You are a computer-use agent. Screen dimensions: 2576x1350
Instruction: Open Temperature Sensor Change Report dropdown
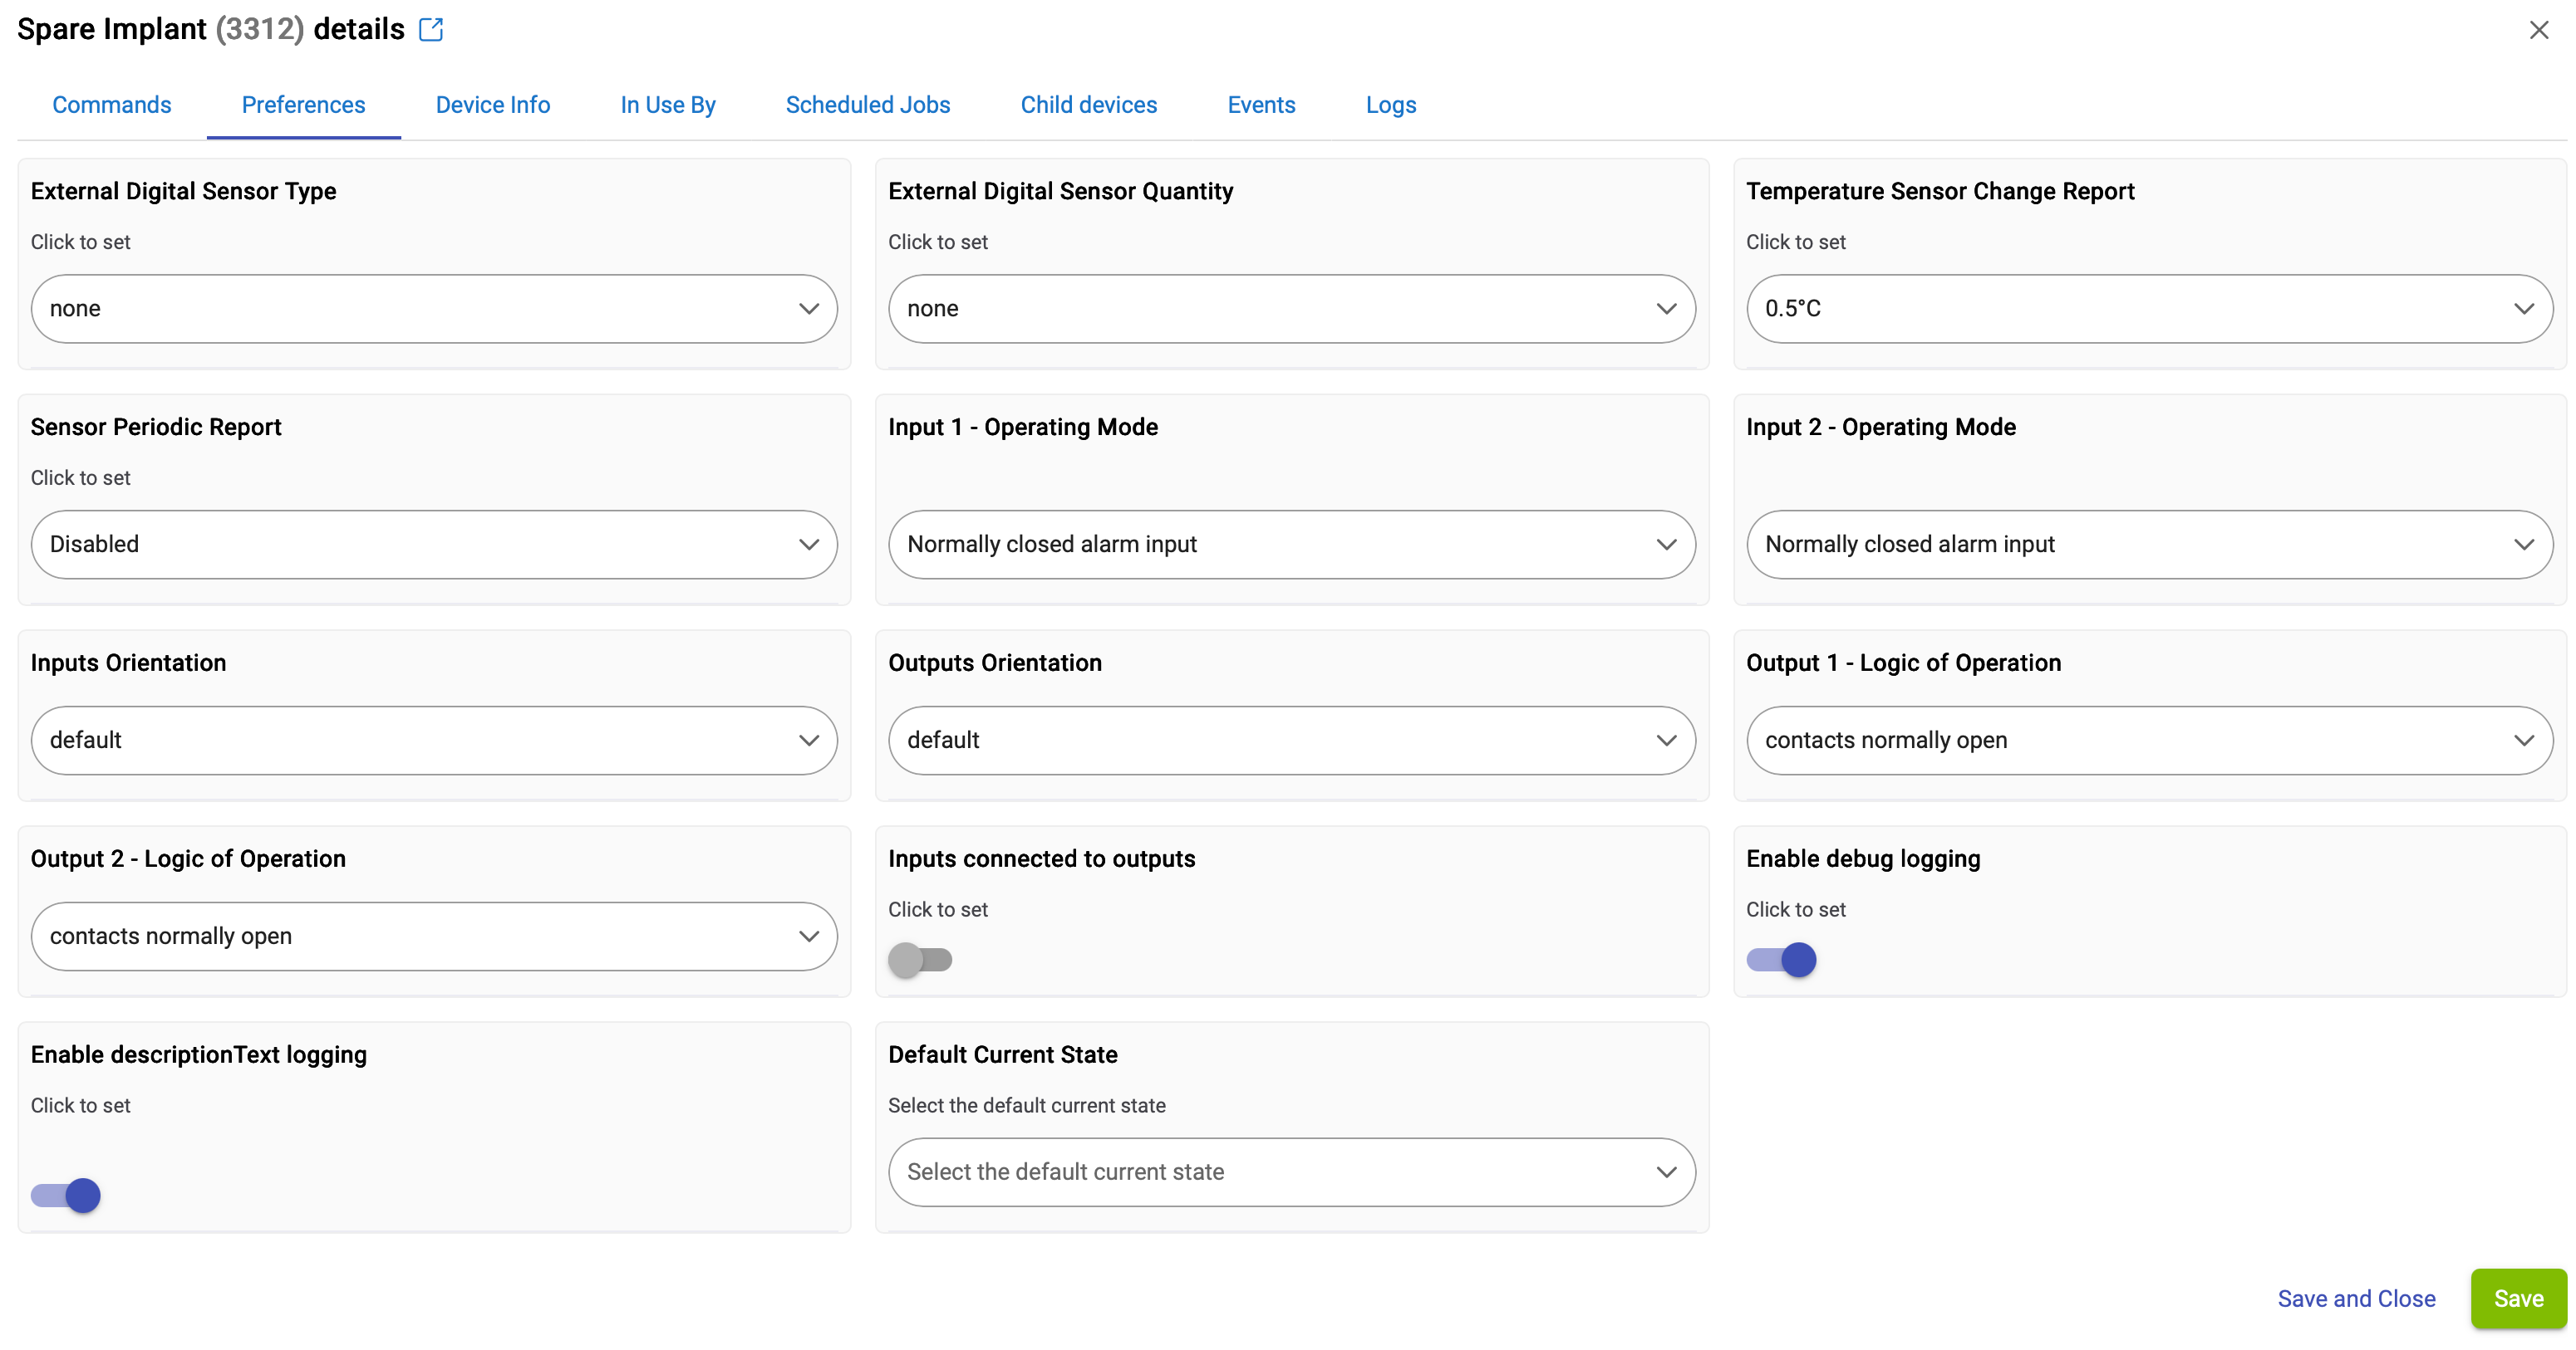[x=2149, y=309]
